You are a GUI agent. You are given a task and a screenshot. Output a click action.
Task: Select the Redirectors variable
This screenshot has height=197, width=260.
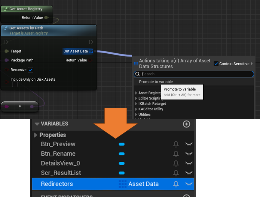113,184
